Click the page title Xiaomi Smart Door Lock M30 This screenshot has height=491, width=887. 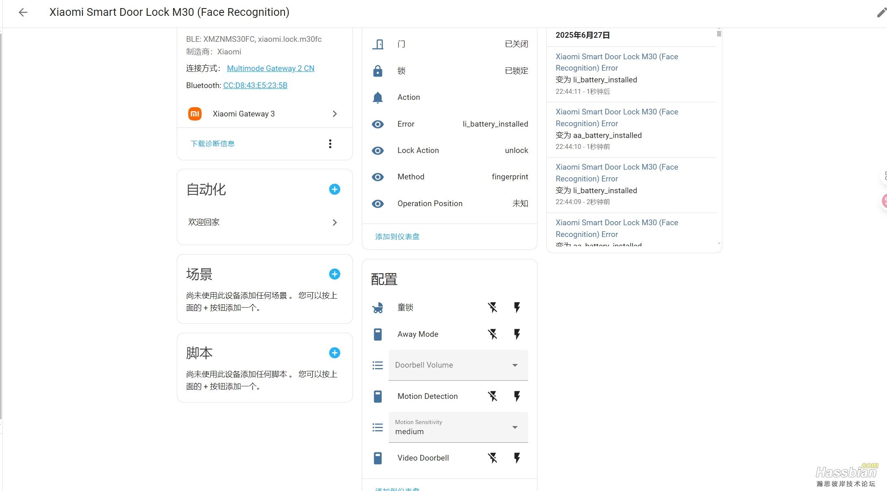pos(169,12)
